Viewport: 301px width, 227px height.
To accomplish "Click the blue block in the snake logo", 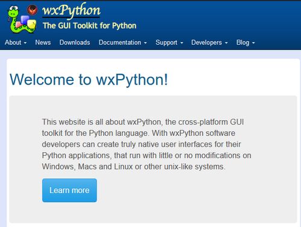I will pos(25,20).
